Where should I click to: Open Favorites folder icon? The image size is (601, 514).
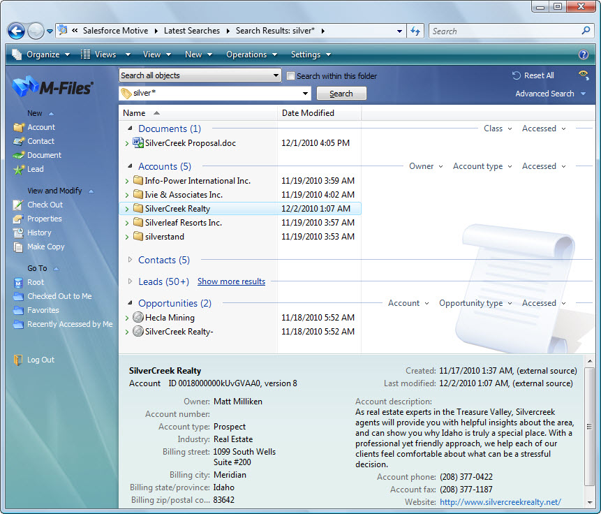[x=18, y=310]
